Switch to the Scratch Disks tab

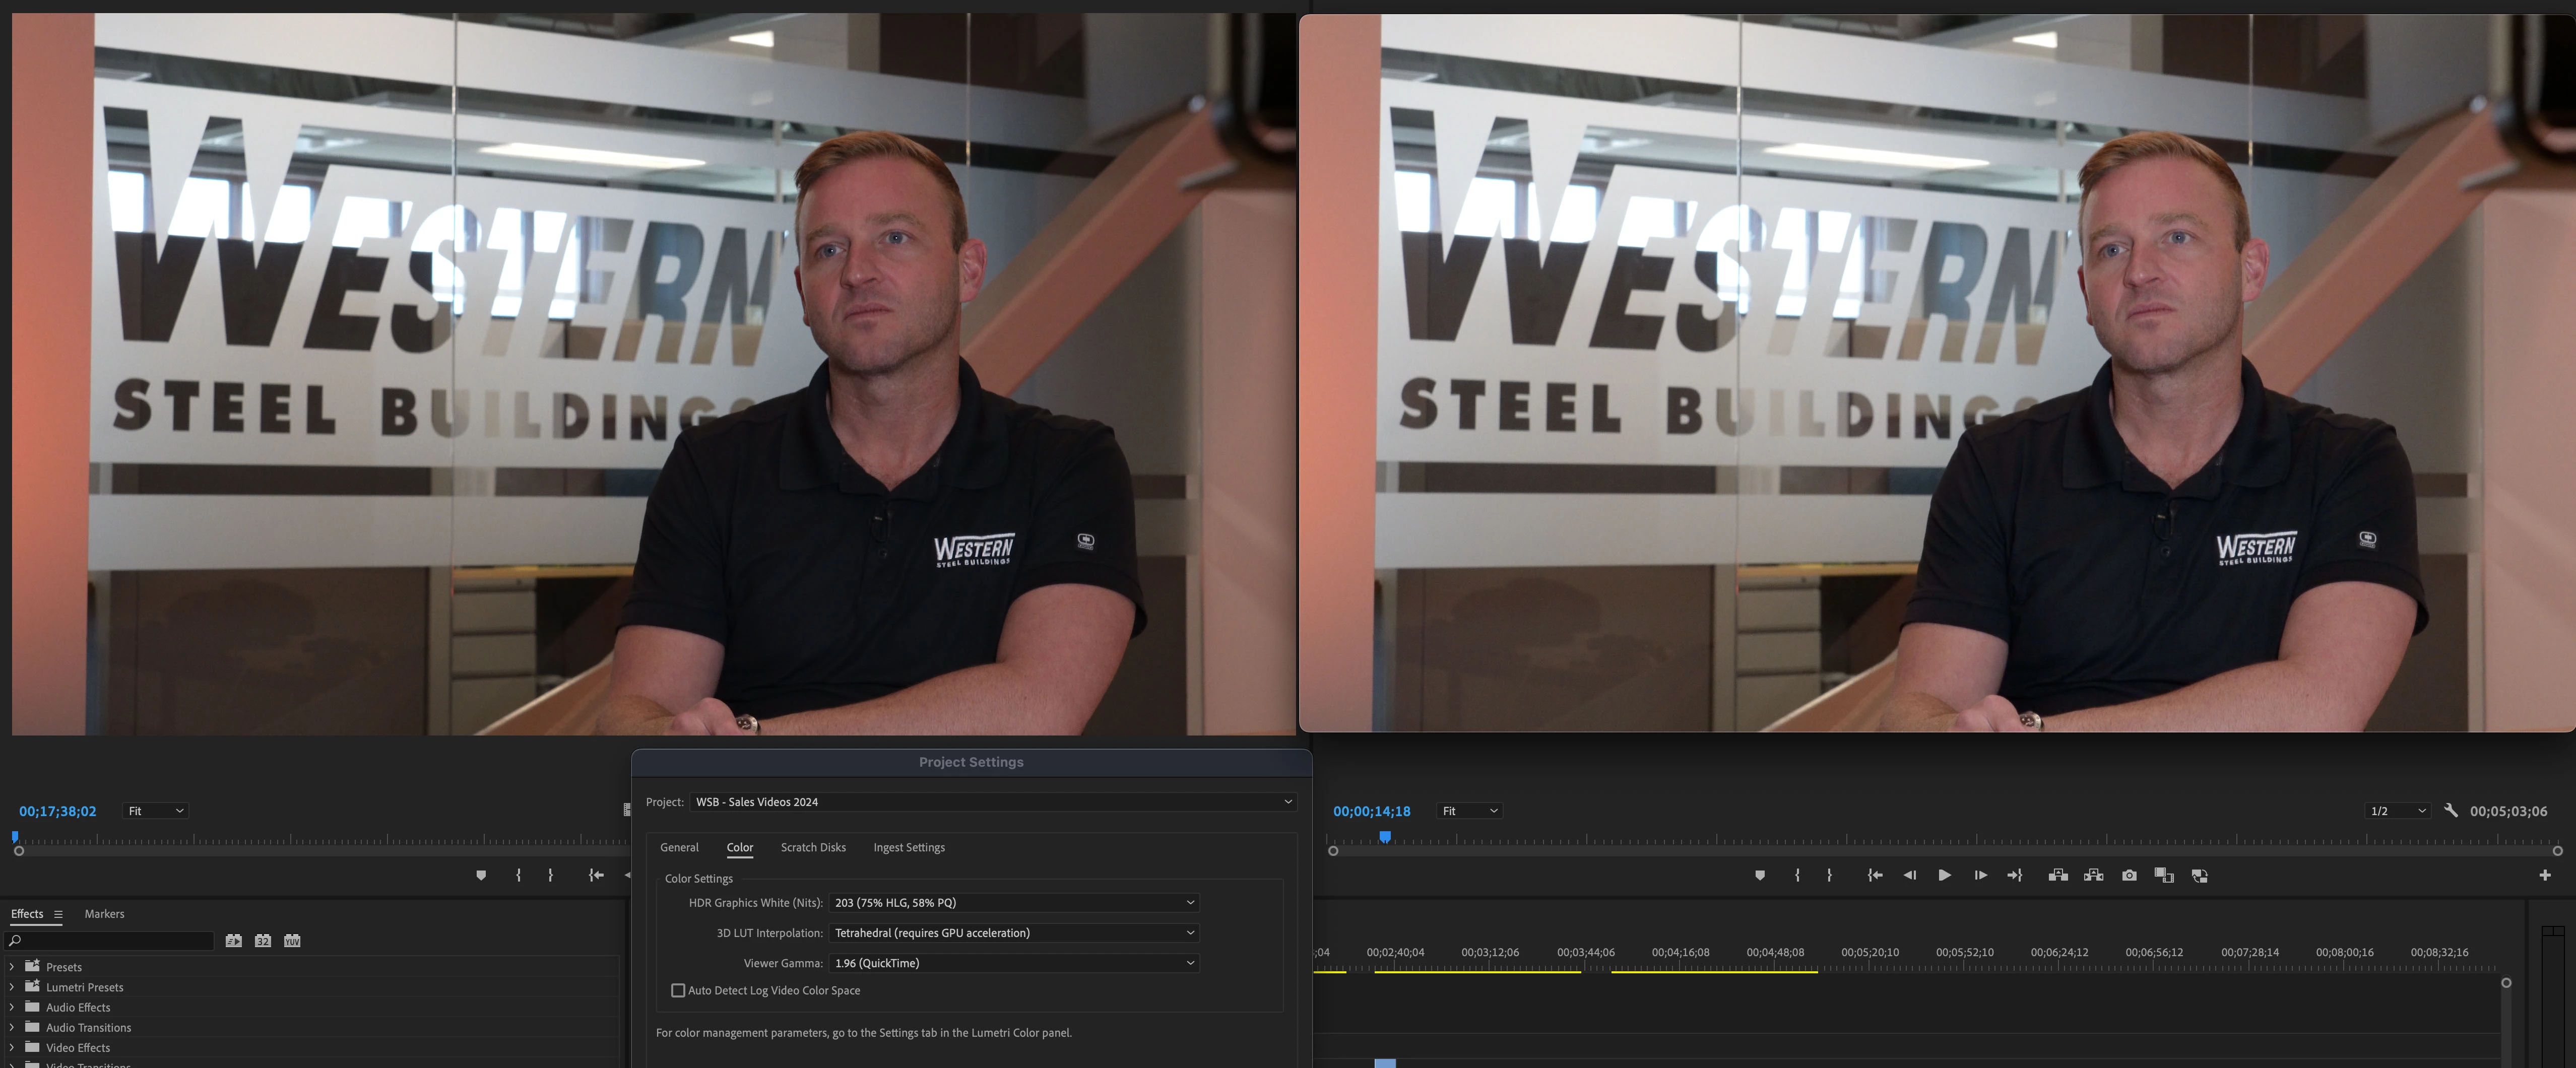(812, 847)
